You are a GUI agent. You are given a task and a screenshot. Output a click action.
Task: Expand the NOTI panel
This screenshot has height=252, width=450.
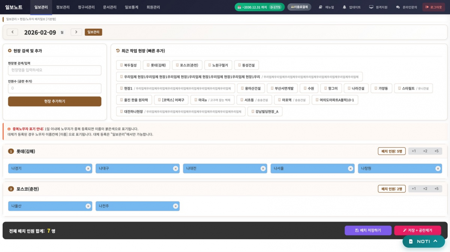[423, 241]
